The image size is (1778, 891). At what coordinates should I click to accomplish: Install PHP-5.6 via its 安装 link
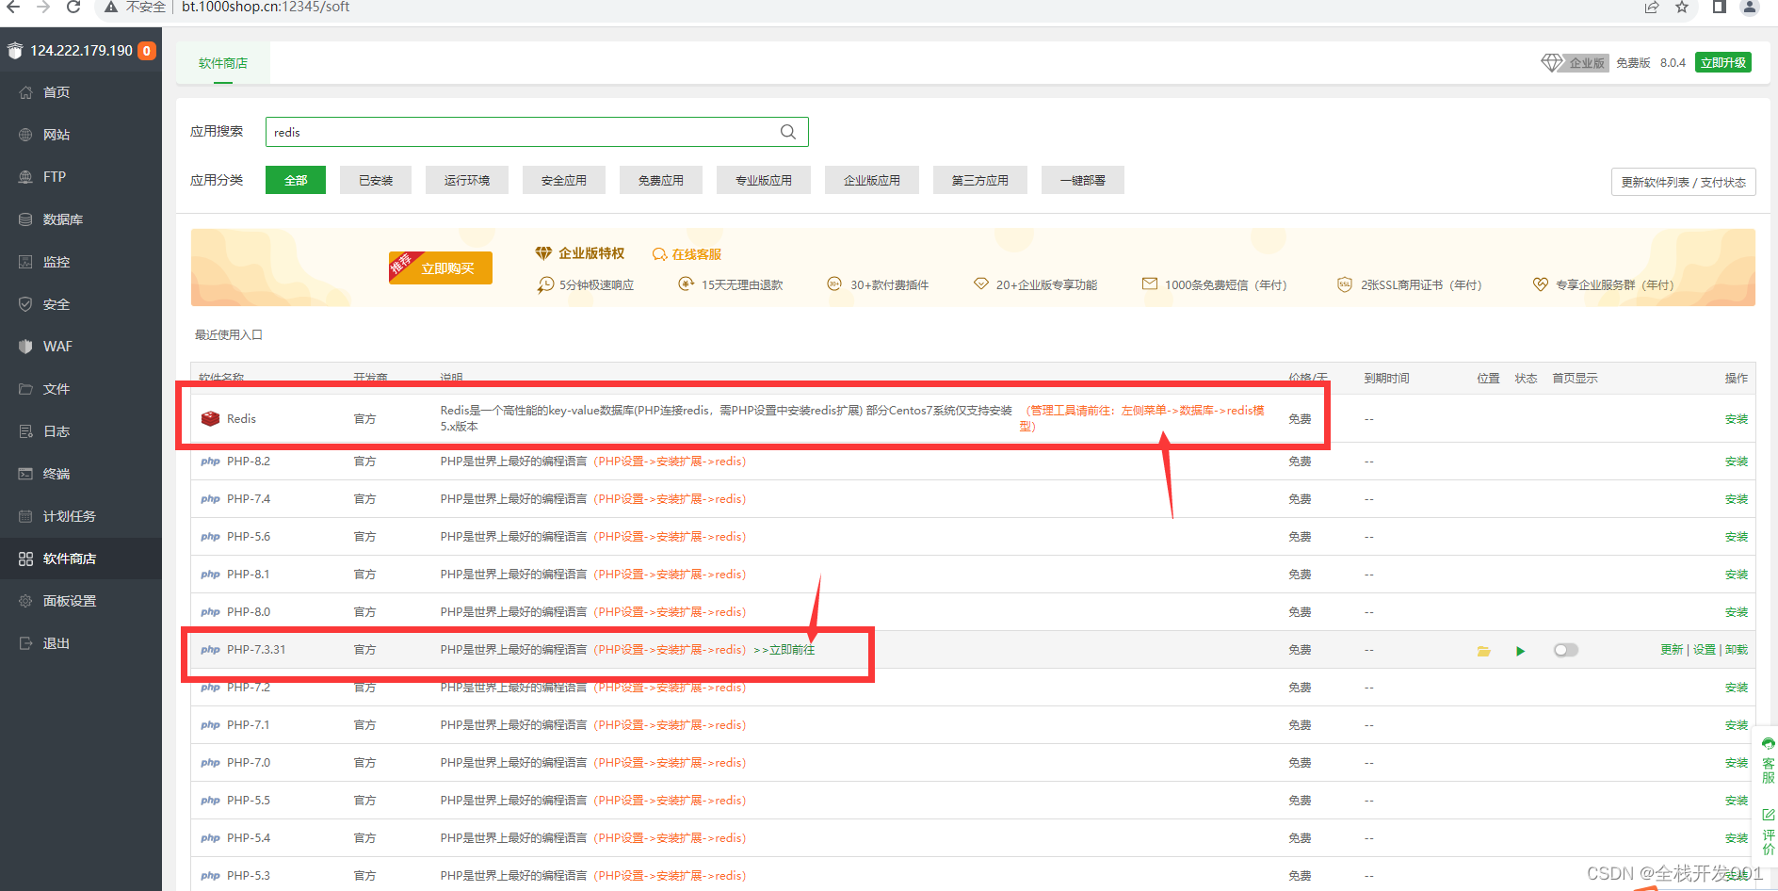pos(1737,537)
